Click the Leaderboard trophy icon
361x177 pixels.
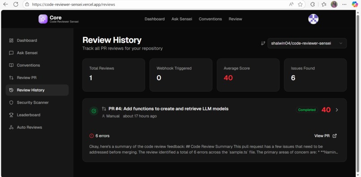pos(11,115)
